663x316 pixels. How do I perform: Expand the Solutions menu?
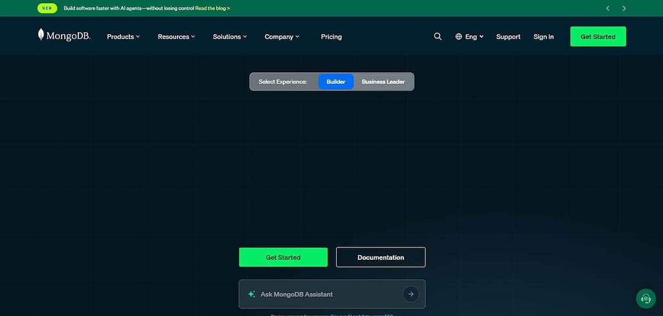click(230, 37)
